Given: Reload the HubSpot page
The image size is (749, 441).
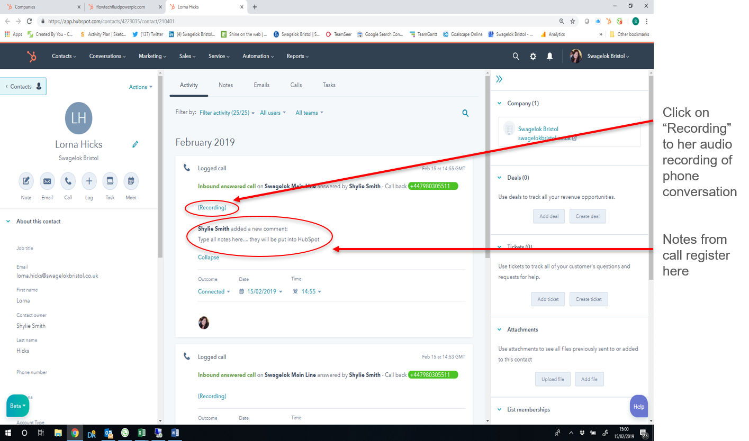Looking at the screenshot, I should 29,21.
